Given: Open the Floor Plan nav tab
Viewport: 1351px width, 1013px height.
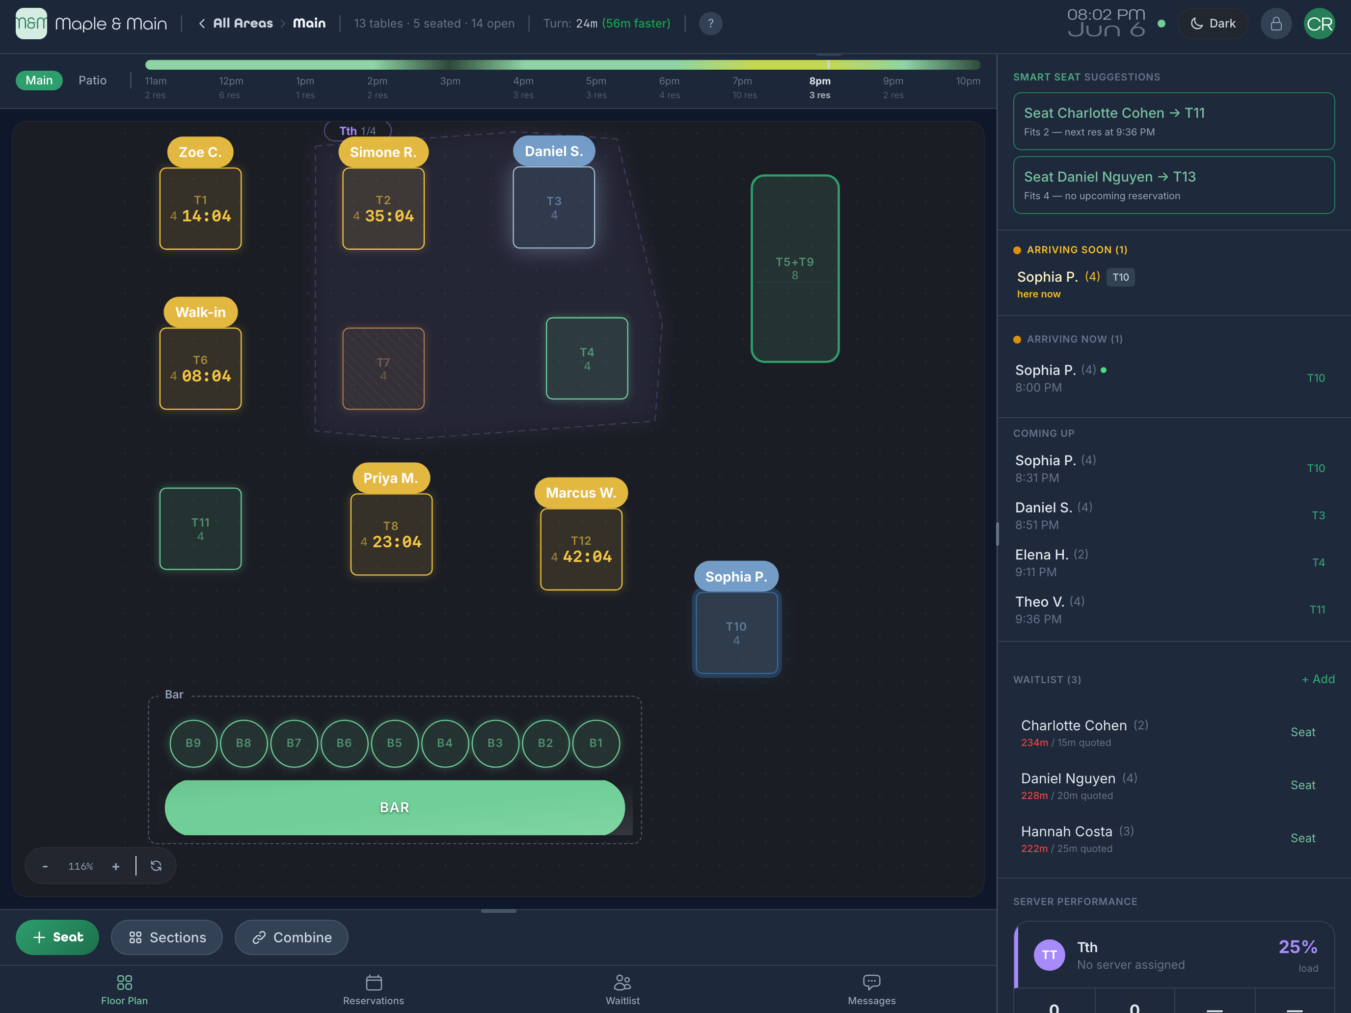Looking at the screenshot, I should click(x=124, y=990).
